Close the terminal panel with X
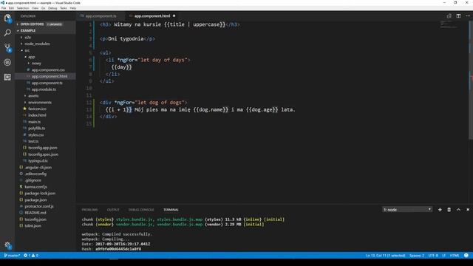 pos(468,210)
